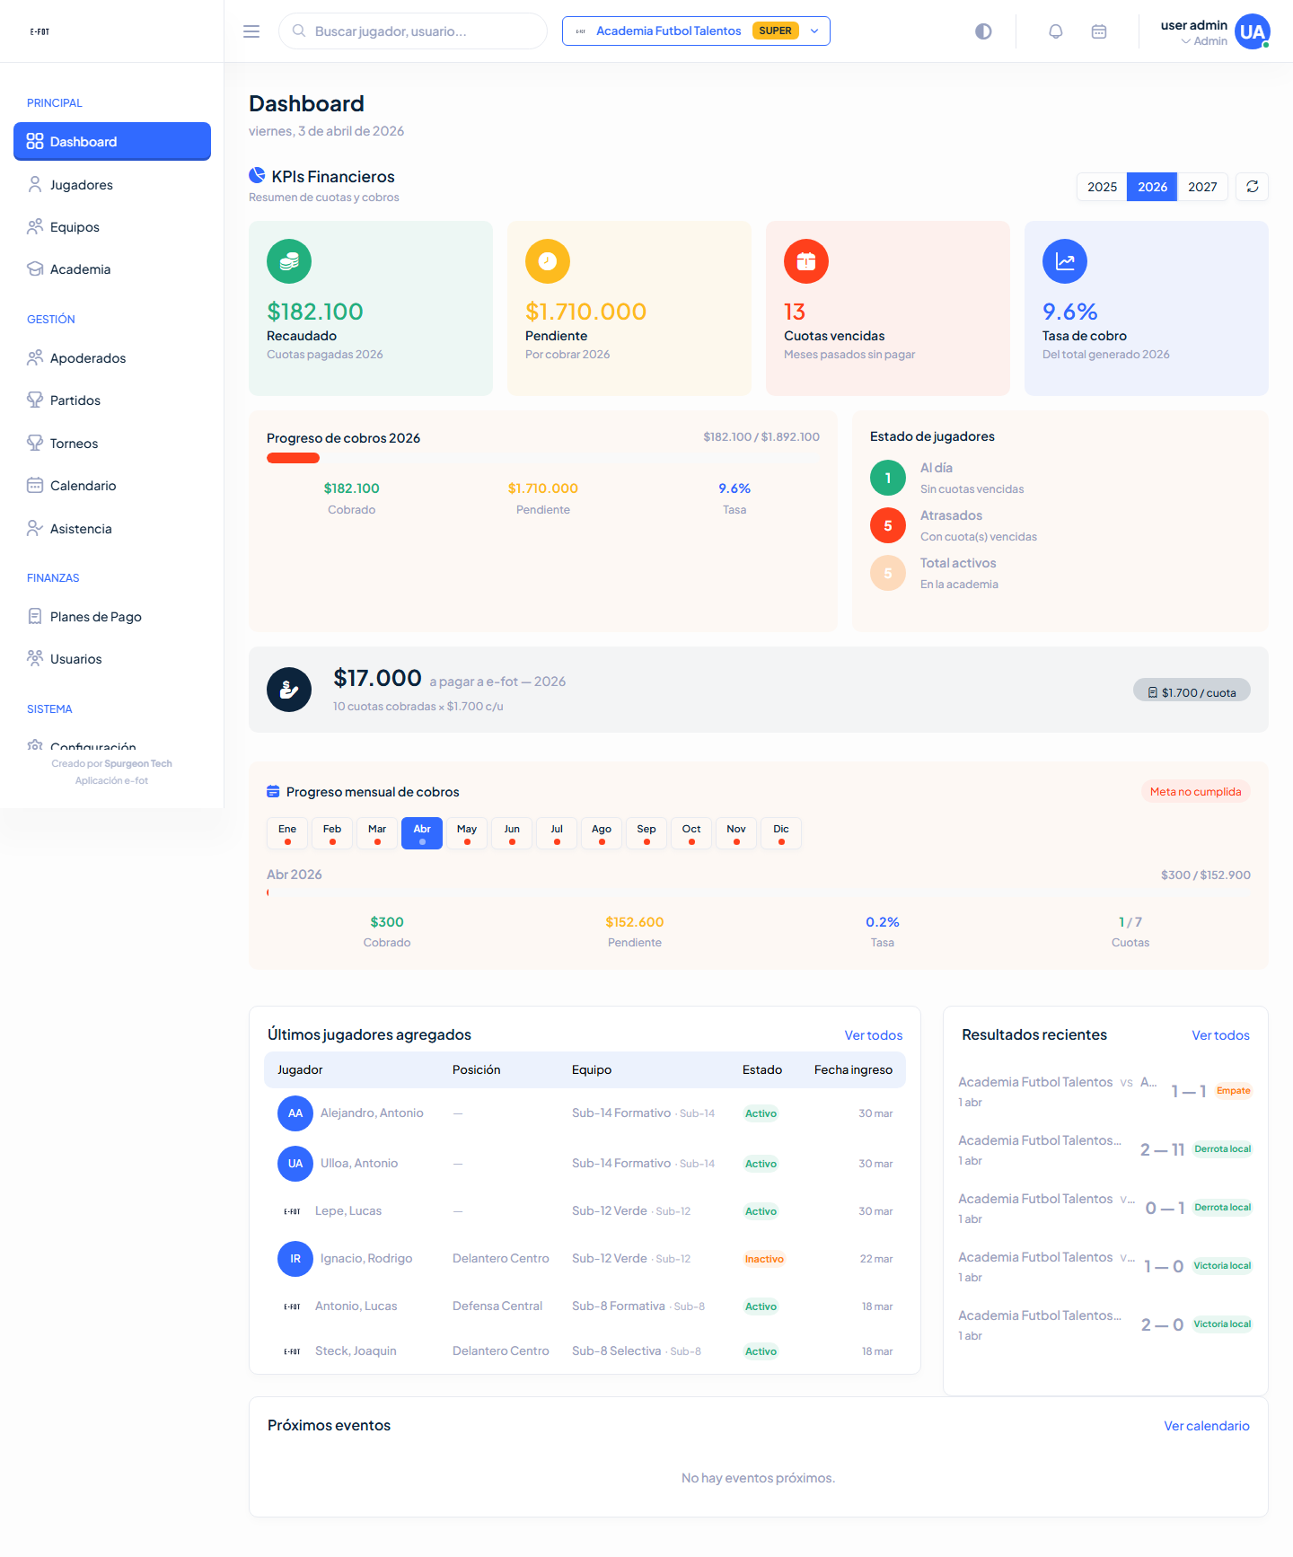Open player Lepe, Lucas row
1293x1557 pixels.
click(585, 1211)
